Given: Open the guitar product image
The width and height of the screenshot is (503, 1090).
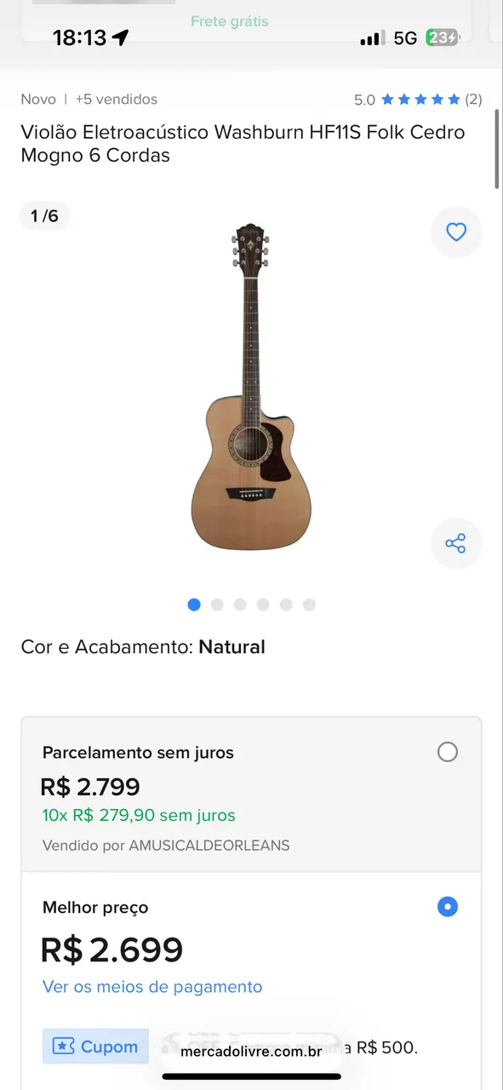Looking at the screenshot, I should (242, 387).
